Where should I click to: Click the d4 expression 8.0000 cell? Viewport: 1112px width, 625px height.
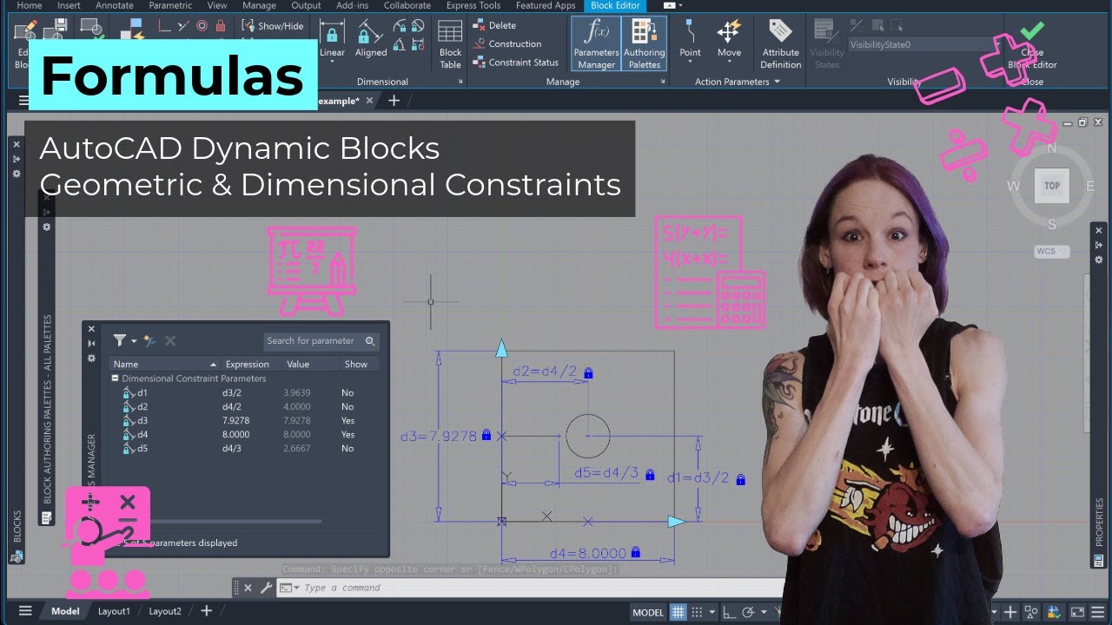coord(236,435)
